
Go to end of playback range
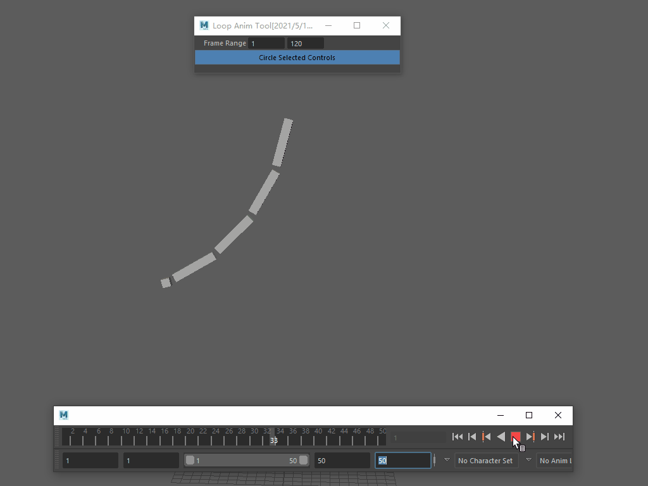559,437
